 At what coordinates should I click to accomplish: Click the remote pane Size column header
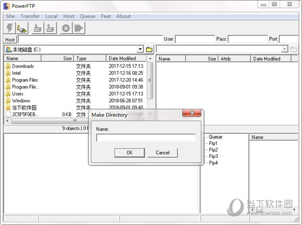(202, 59)
